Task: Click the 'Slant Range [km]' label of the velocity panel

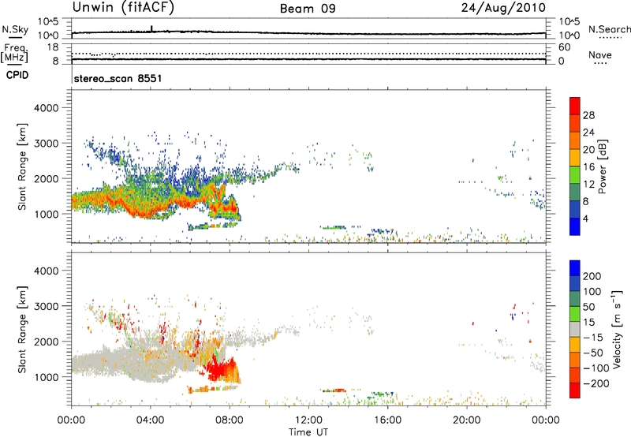Action: 22,329
